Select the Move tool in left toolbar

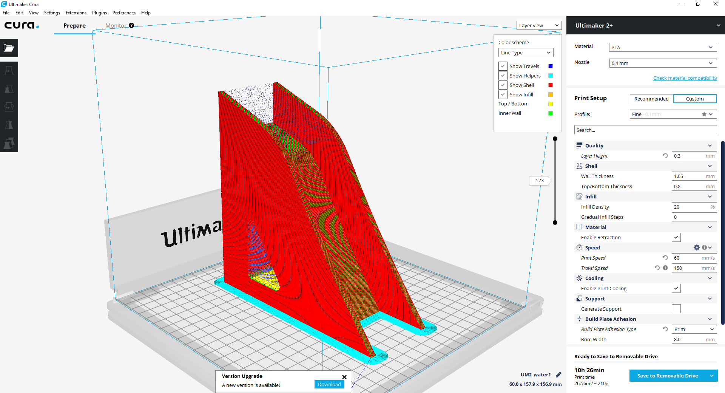coord(9,71)
